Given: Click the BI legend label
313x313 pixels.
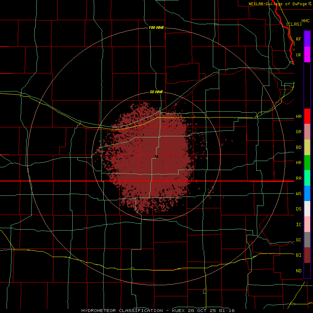Looking at the screenshot, I should pos(299,255).
